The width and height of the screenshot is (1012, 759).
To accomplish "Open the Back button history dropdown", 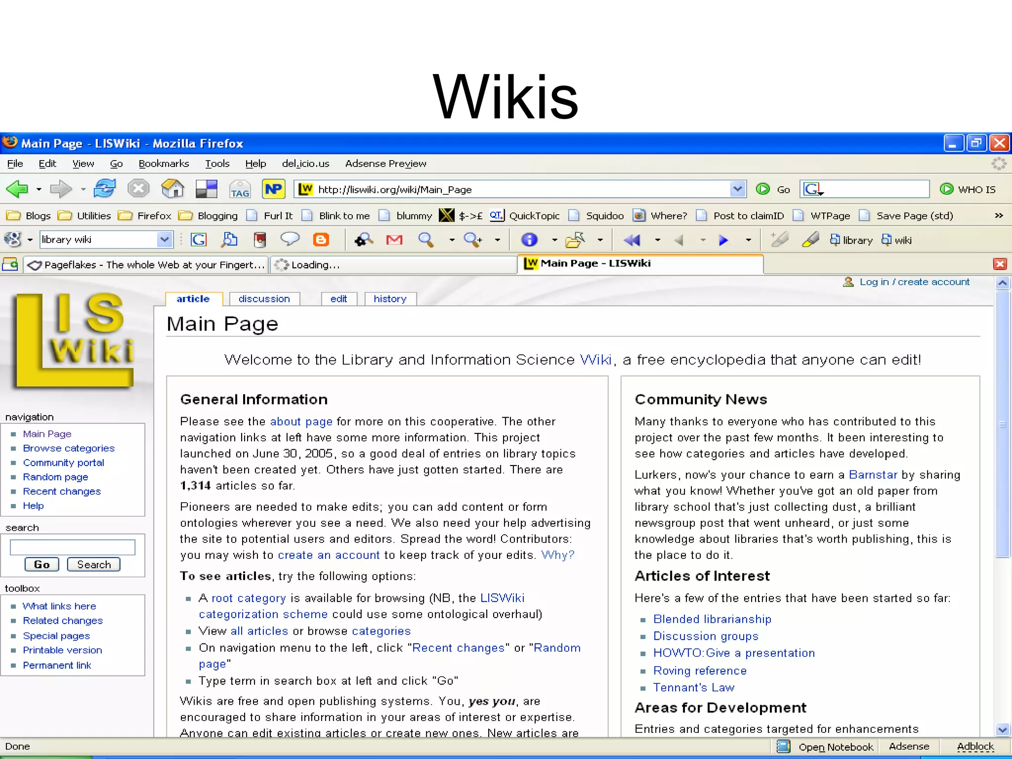I will coord(39,189).
